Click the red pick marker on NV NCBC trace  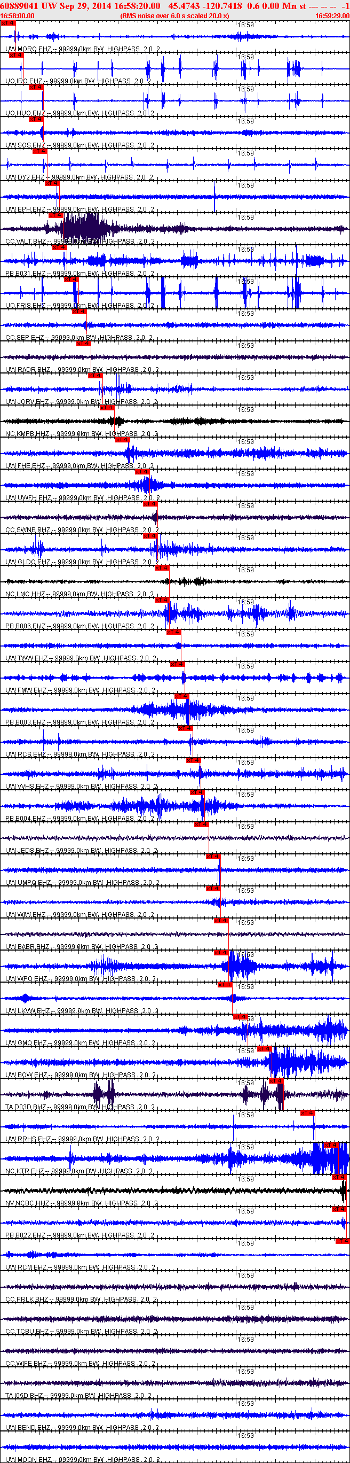pos(339,1177)
